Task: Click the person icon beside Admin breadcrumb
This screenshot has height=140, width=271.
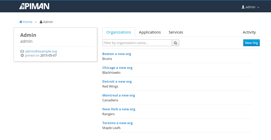Action: pyautogui.click(x=41, y=22)
